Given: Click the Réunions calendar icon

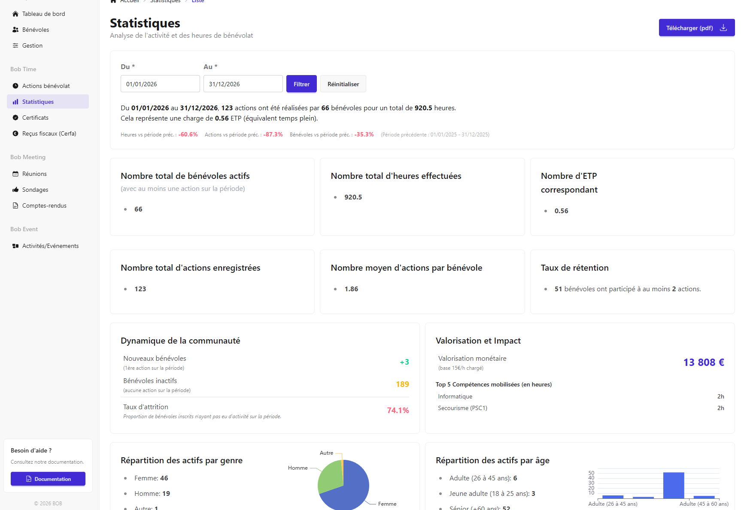Looking at the screenshot, I should click(15, 174).
